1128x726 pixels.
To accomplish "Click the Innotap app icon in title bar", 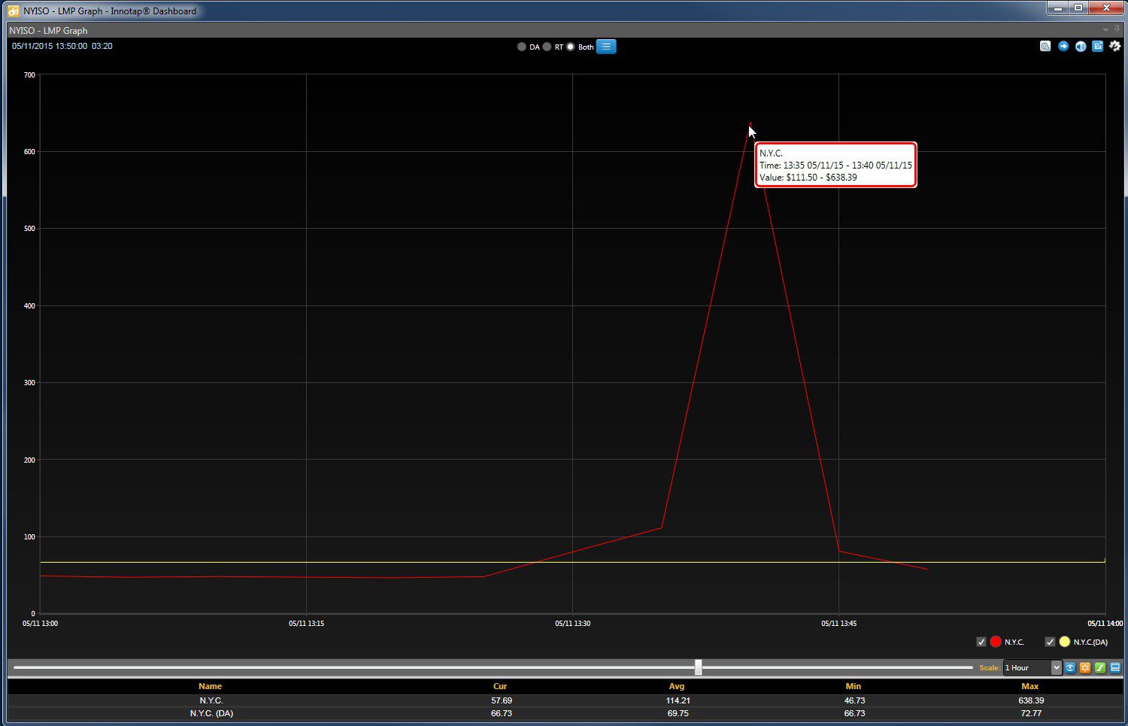I will tap(14, 11).
